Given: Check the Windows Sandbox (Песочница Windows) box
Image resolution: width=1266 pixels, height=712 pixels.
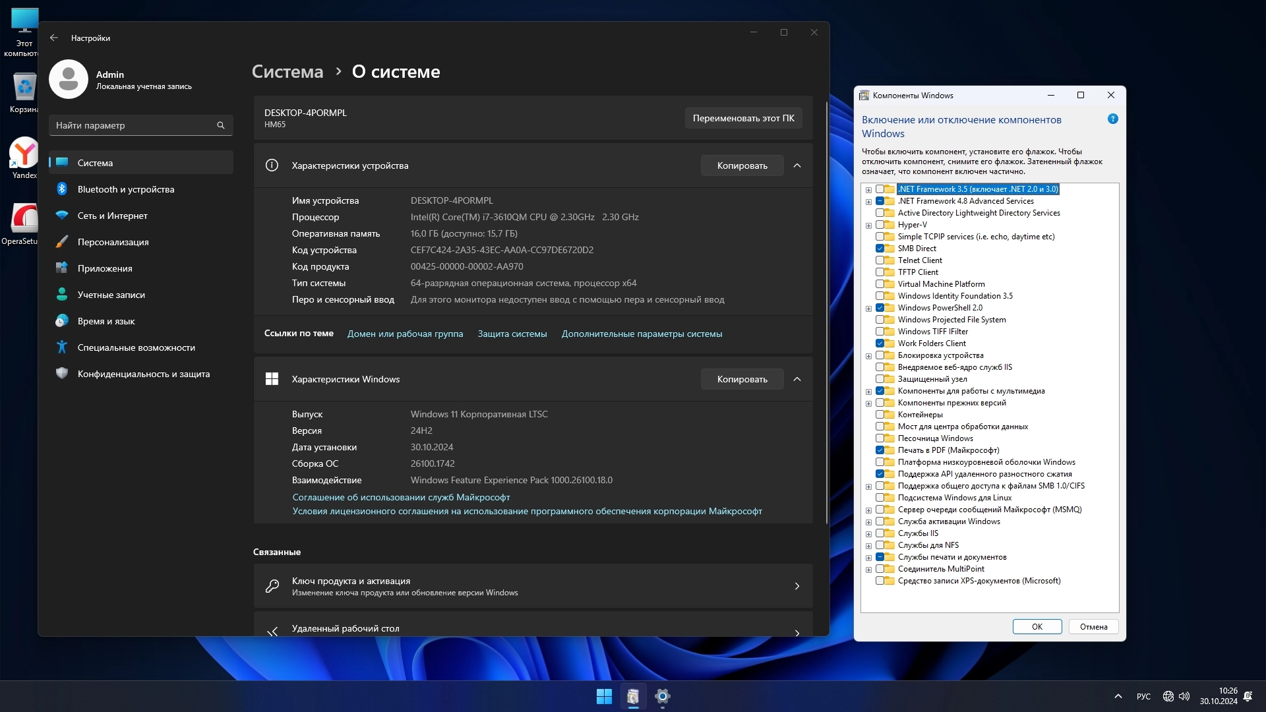Looking at the screenshot, I should (x=880, y=438).
